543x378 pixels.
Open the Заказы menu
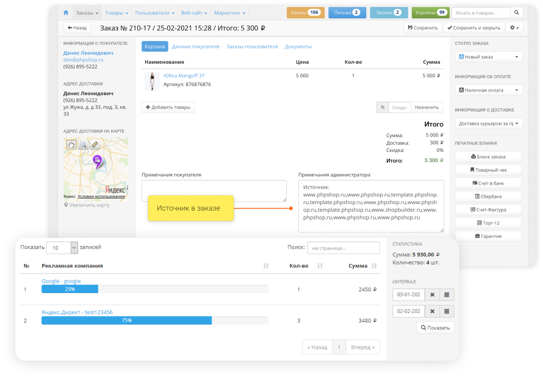click(87, 13)
